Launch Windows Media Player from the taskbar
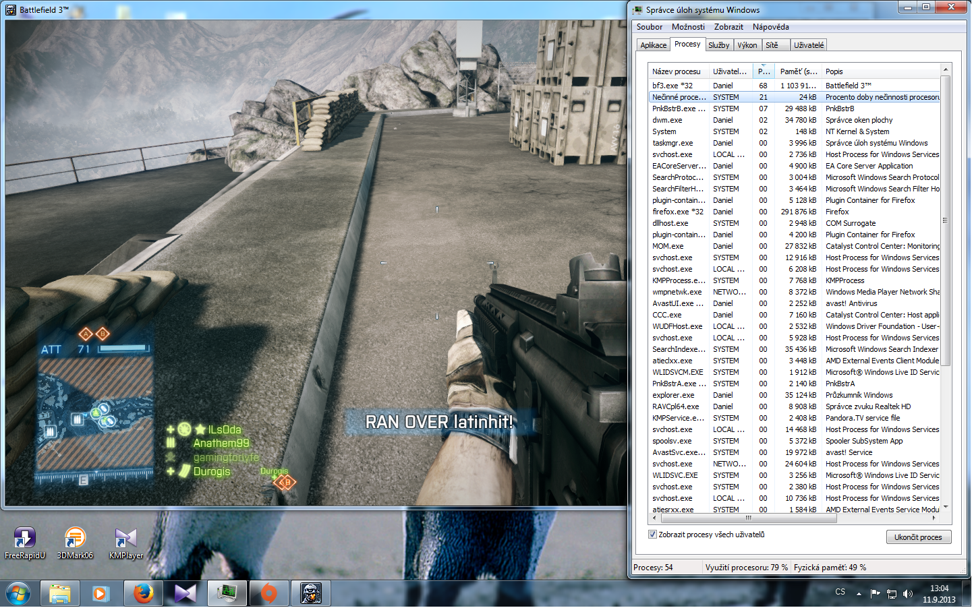Screen dimensions: 974x608 (x=101, y=594)
